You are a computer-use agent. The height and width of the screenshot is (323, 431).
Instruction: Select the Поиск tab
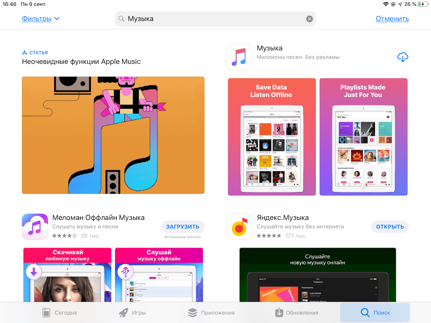(375, 313)
